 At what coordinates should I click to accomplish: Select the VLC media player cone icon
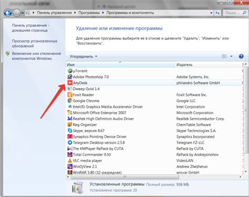70,160
